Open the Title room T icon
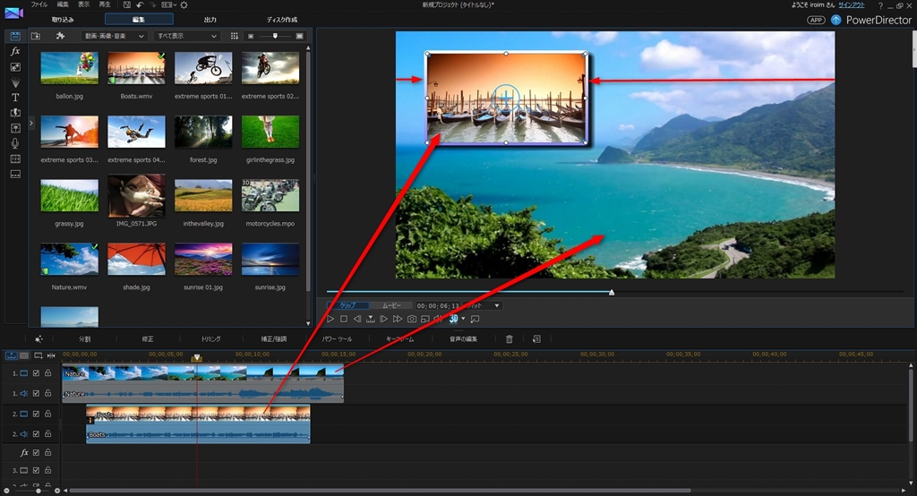The width and height of the screenshot is (917, 496). [x=15, y=97]
